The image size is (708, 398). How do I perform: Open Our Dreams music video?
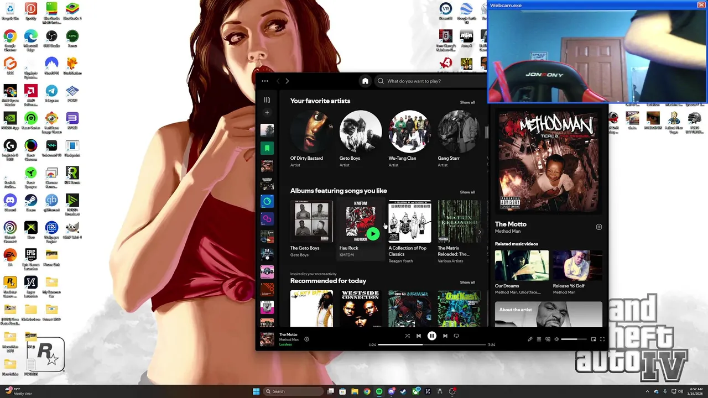click(x=522, y=266)
